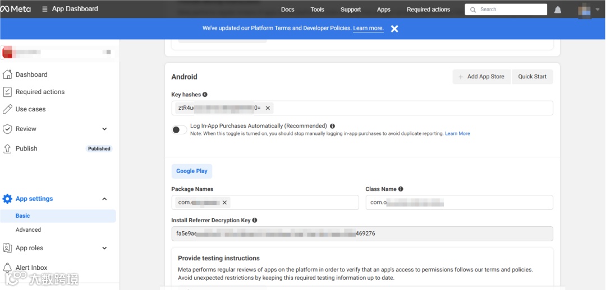Click the Android section heading

[x=185, y=77]
